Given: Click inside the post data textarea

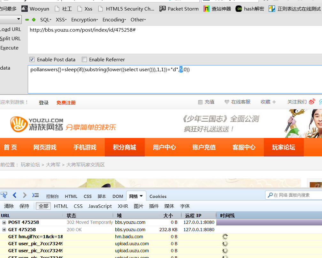Looking at the screenshot, I should [175, 79].
